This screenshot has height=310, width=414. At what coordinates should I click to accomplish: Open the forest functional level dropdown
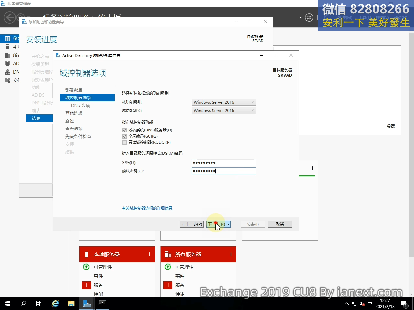point(223,102)
